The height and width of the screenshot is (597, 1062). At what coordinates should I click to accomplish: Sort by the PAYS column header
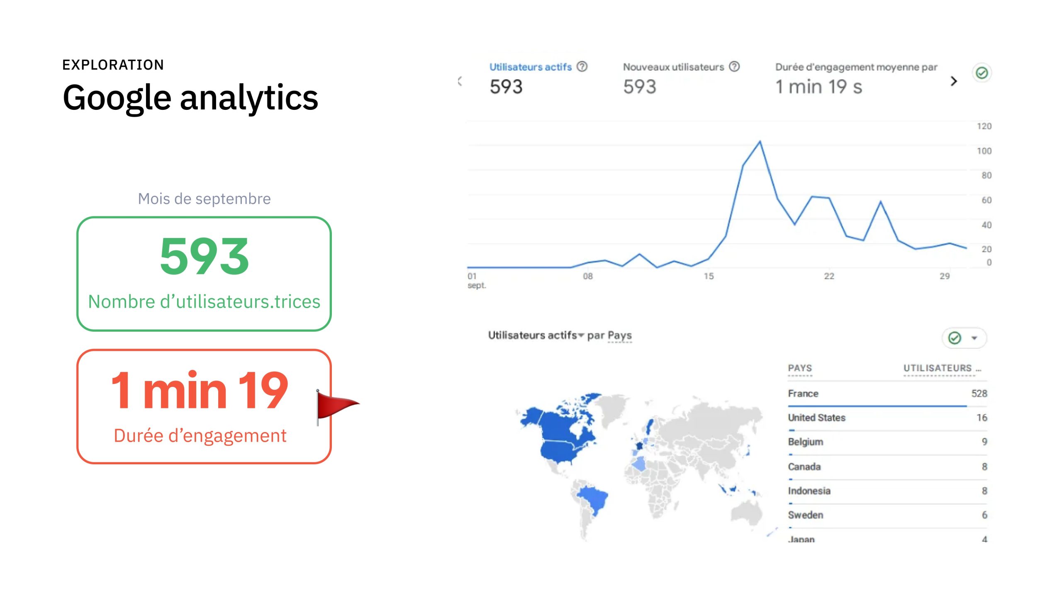[x=800, y=368]
